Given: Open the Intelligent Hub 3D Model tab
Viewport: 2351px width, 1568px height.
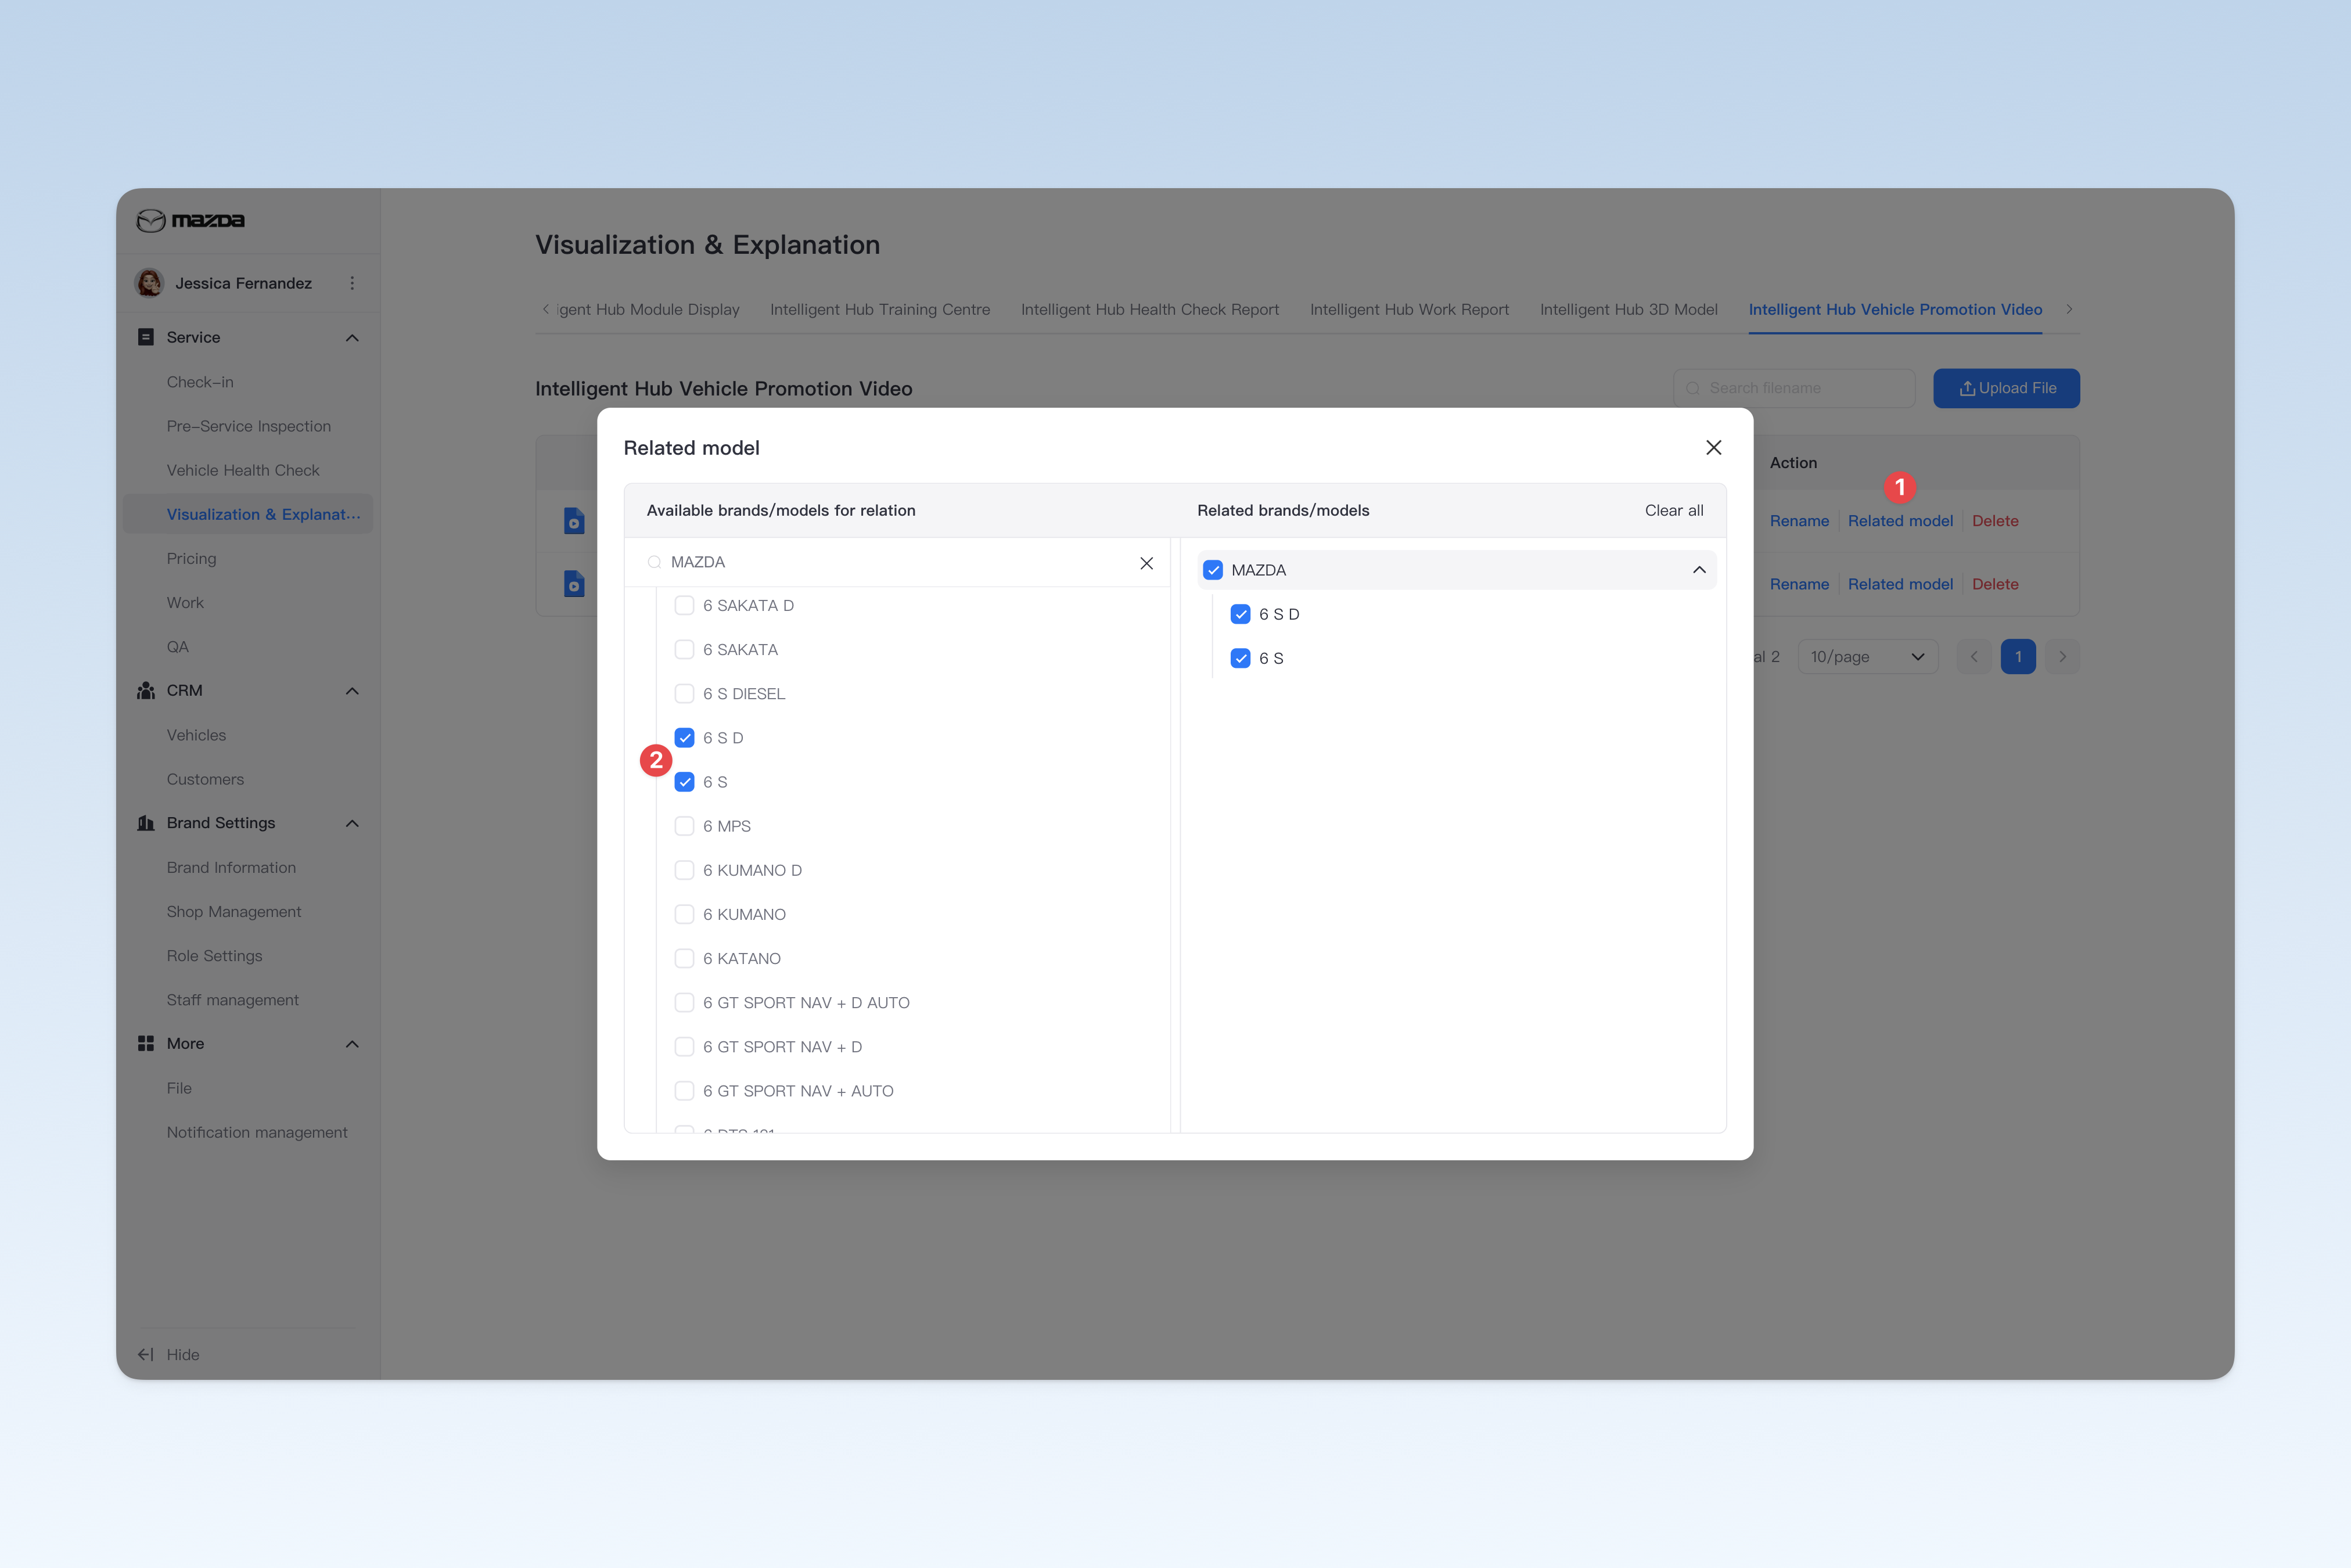Looking at the screenshot, I should (x=1628, y=310).
